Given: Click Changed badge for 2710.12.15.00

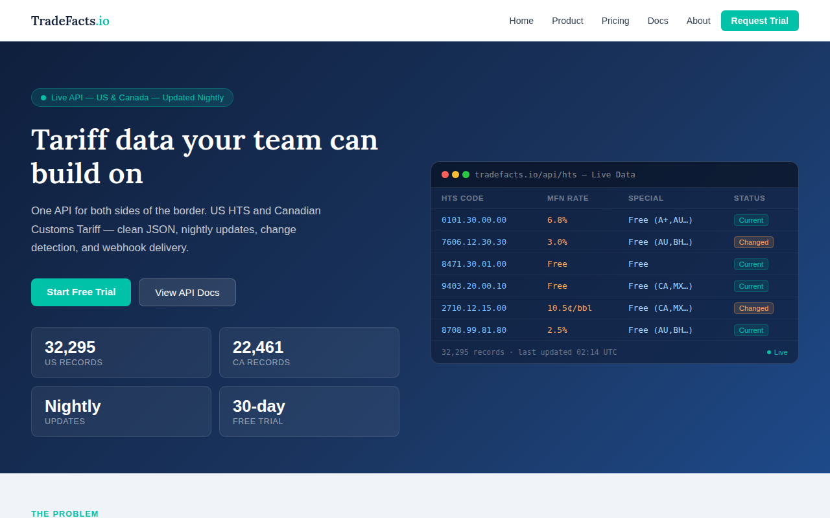Looking at the screenshot, I should pyautogui.click(x=753, y=308).
